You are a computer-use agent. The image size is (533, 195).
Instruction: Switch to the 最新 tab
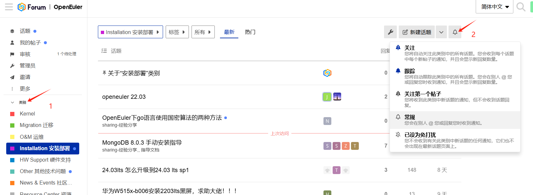[229, 32]
